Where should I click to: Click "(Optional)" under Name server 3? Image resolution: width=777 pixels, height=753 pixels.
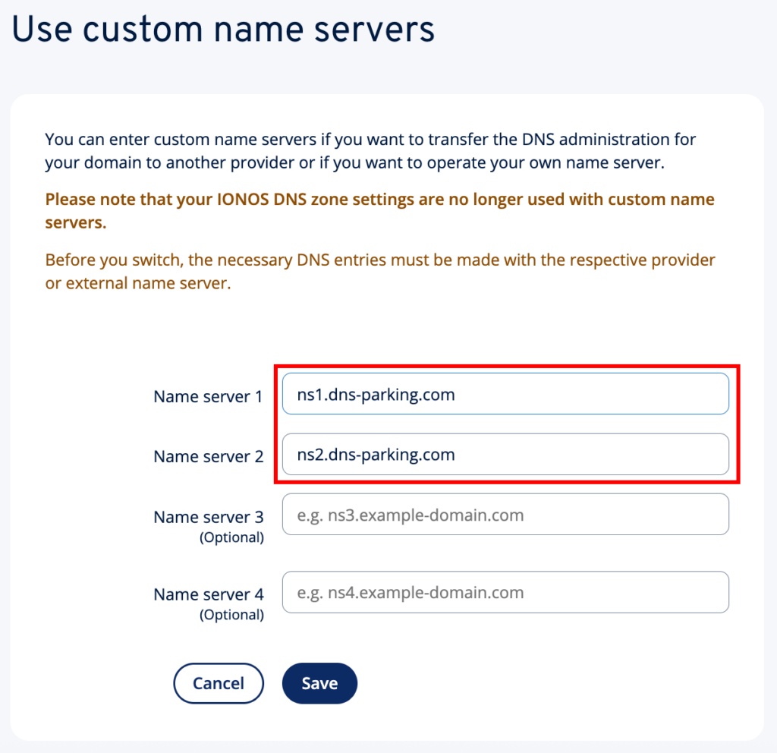[x=231, y=537]
